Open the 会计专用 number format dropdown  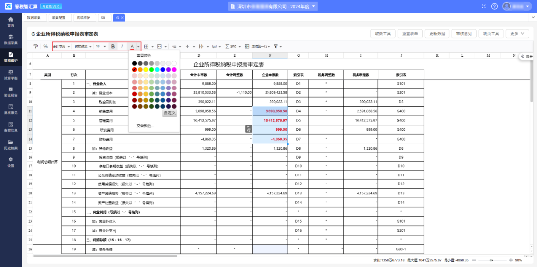(x=61, y=46)
